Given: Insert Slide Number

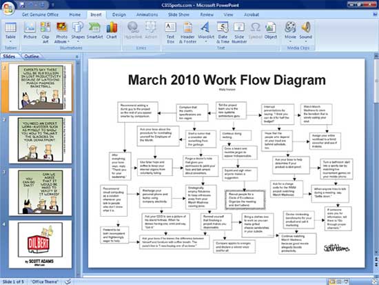Looking at the screenshot, I should [x=239, y=32].
